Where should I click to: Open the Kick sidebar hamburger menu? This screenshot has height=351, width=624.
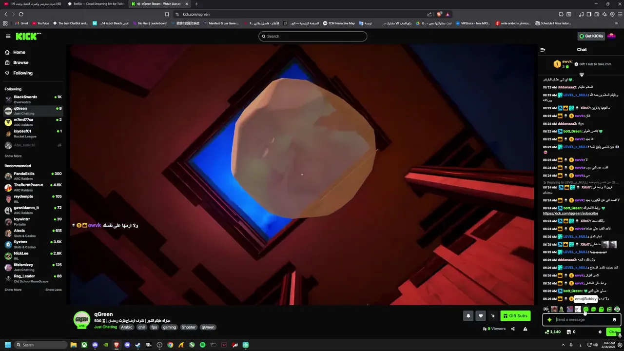coord(8,36)
